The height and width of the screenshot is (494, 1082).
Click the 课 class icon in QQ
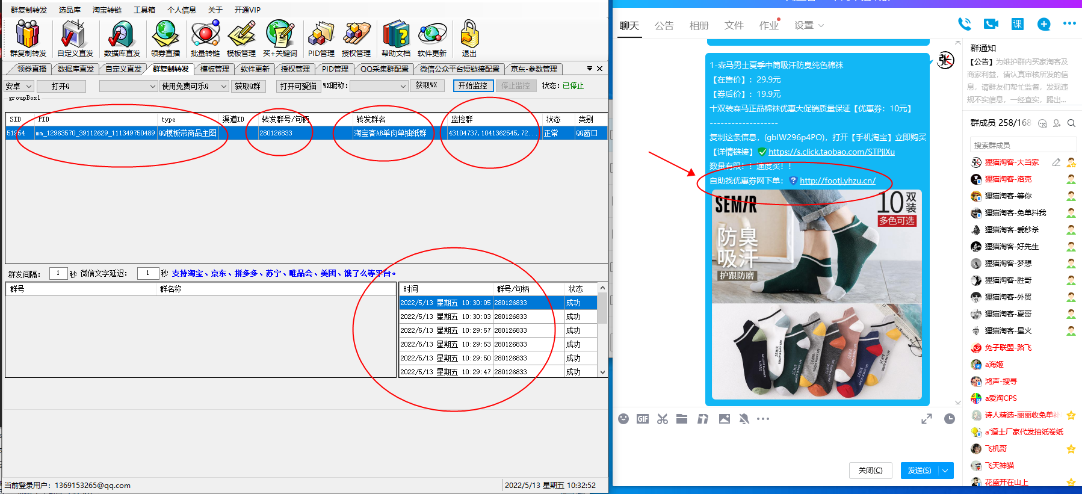[1017, 24]
